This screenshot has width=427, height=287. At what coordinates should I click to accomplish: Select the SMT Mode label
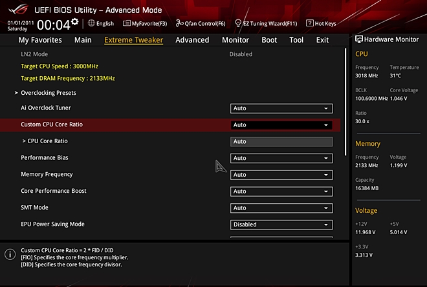34,208
